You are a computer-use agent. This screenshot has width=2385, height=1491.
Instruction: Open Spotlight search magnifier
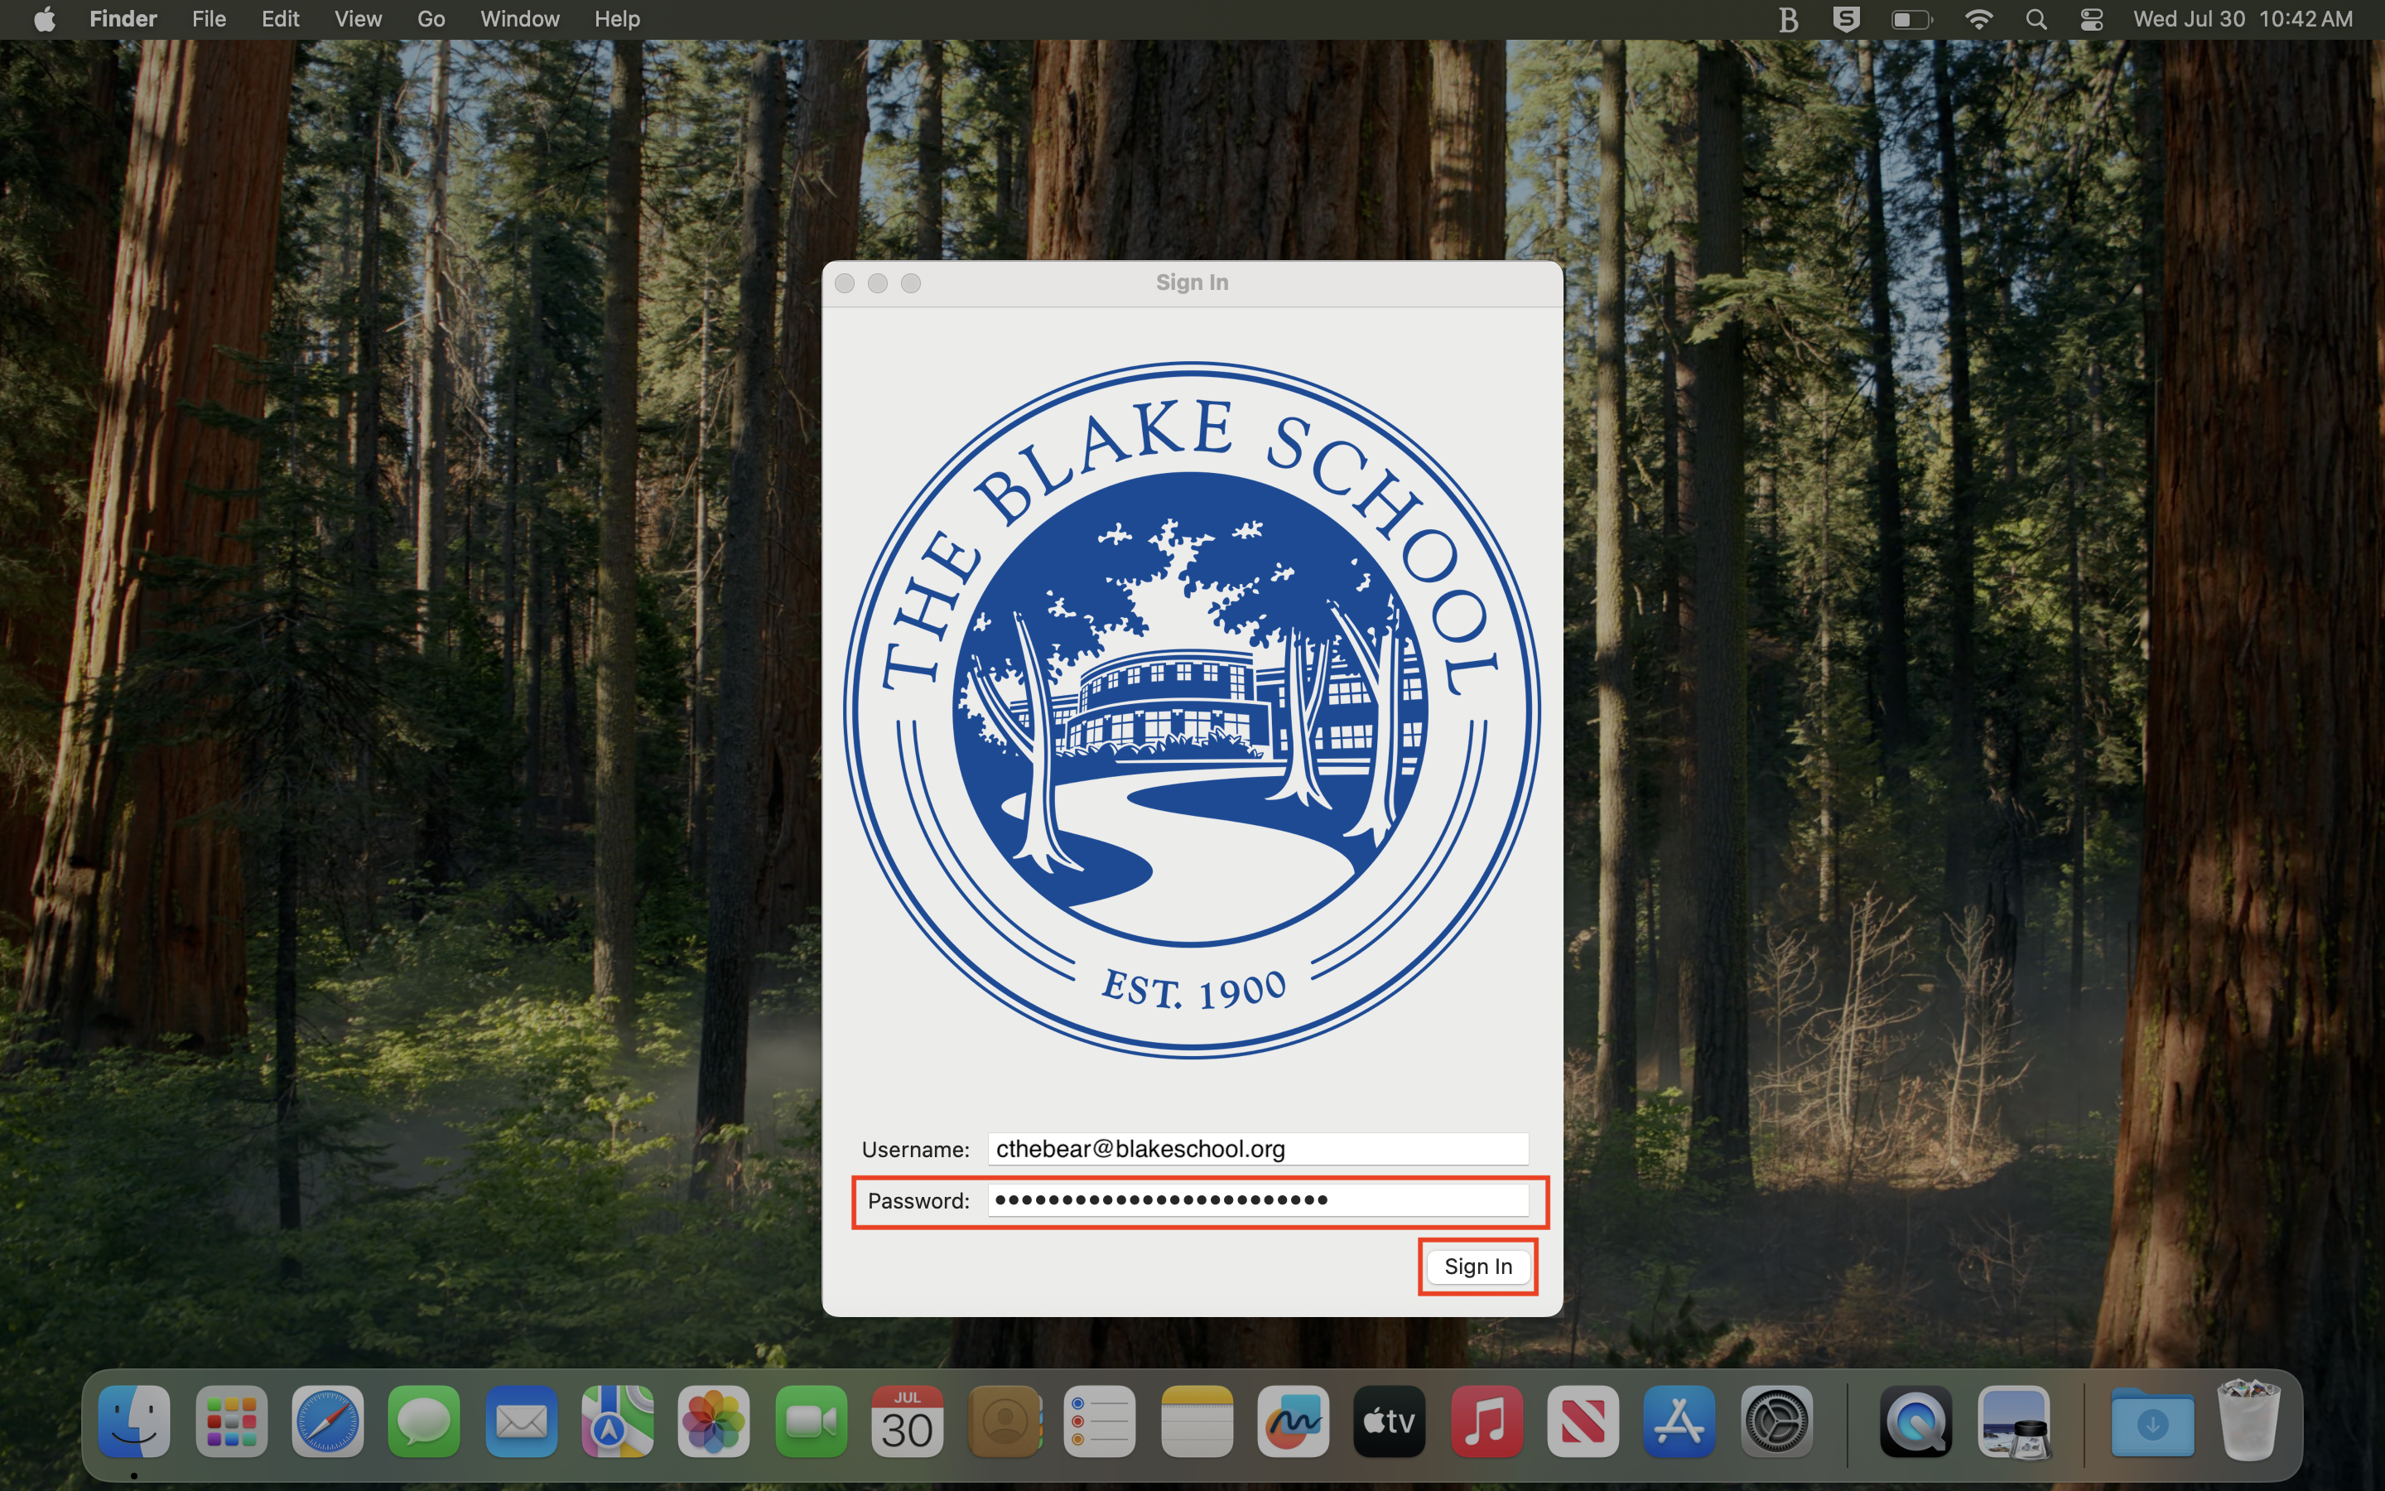(2036, 19)
